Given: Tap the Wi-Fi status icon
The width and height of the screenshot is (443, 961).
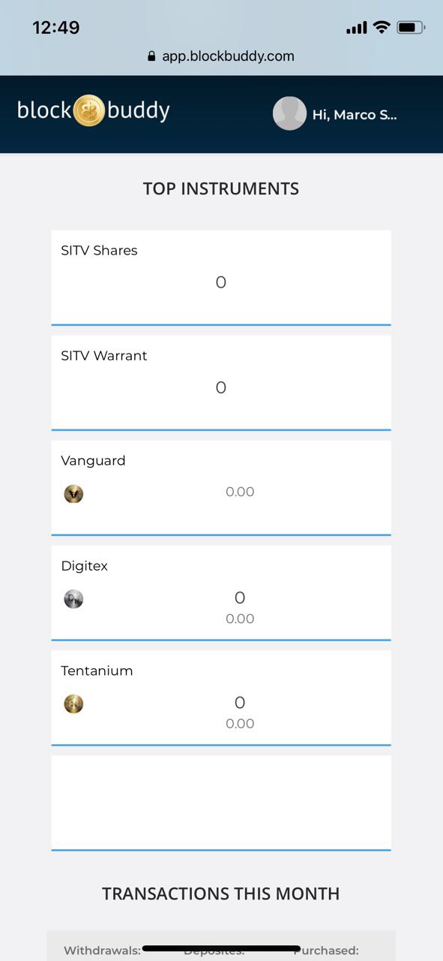Looking at the screenshot, I should (382, 28).
